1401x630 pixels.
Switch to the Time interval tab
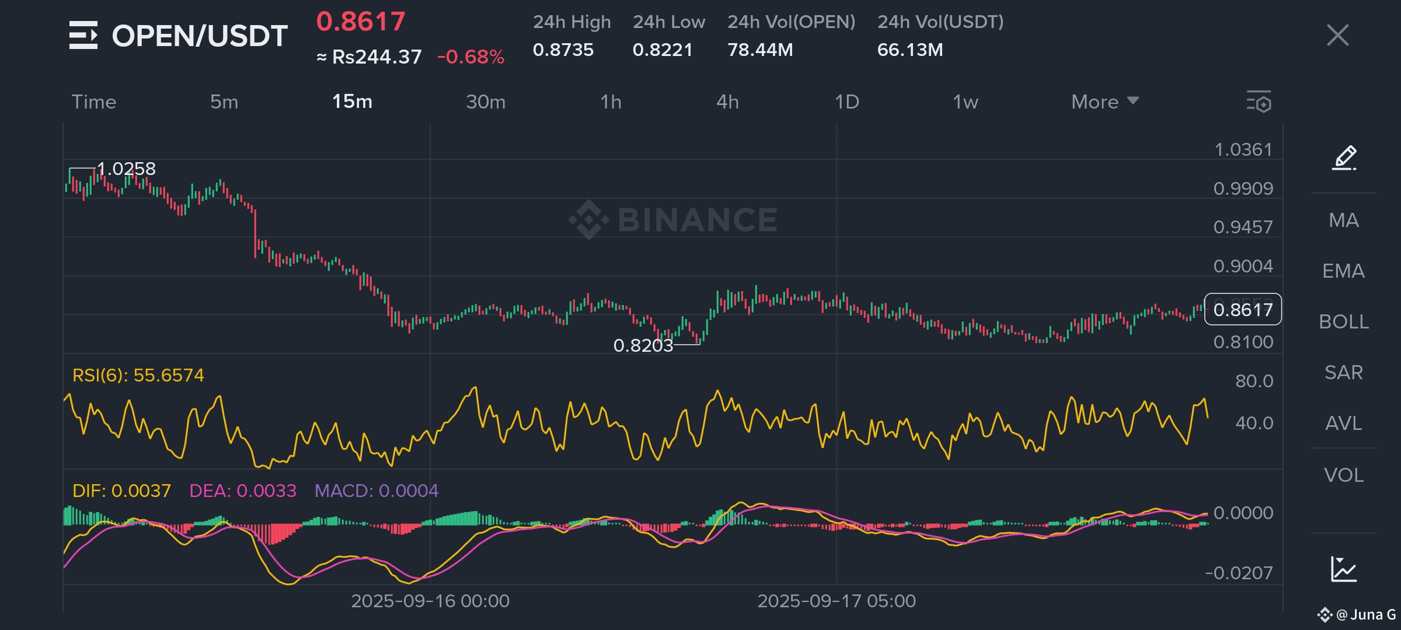coord(94,101)
